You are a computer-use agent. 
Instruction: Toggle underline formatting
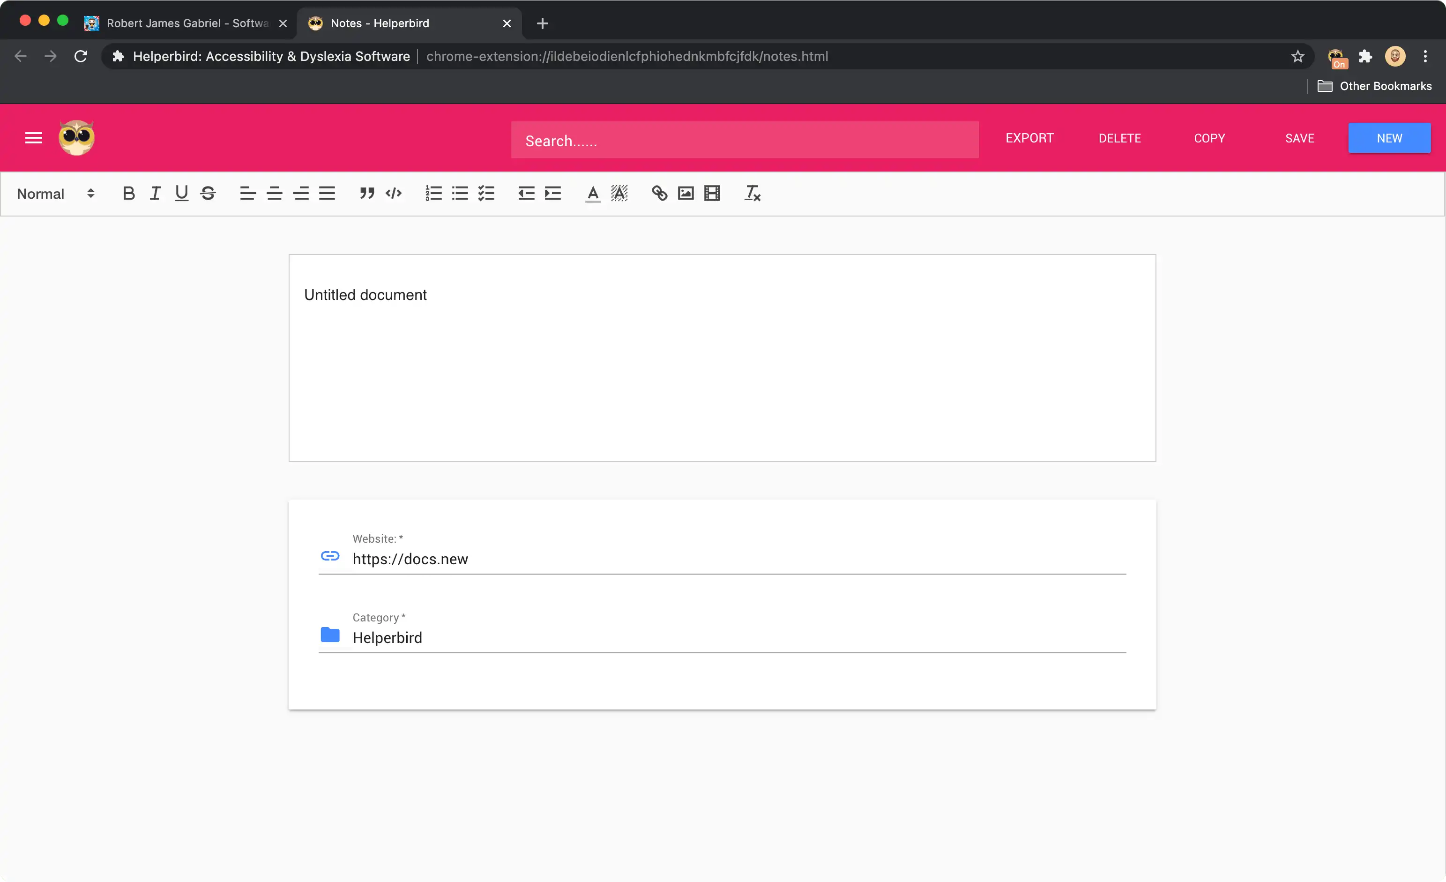(181, 193)
